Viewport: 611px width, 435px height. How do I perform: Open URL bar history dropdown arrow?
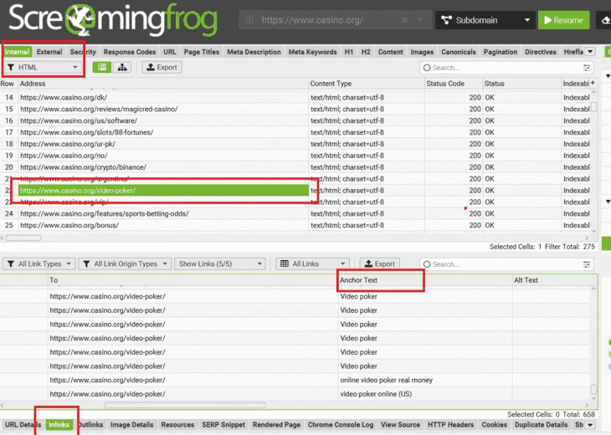[x=419, y=20]
